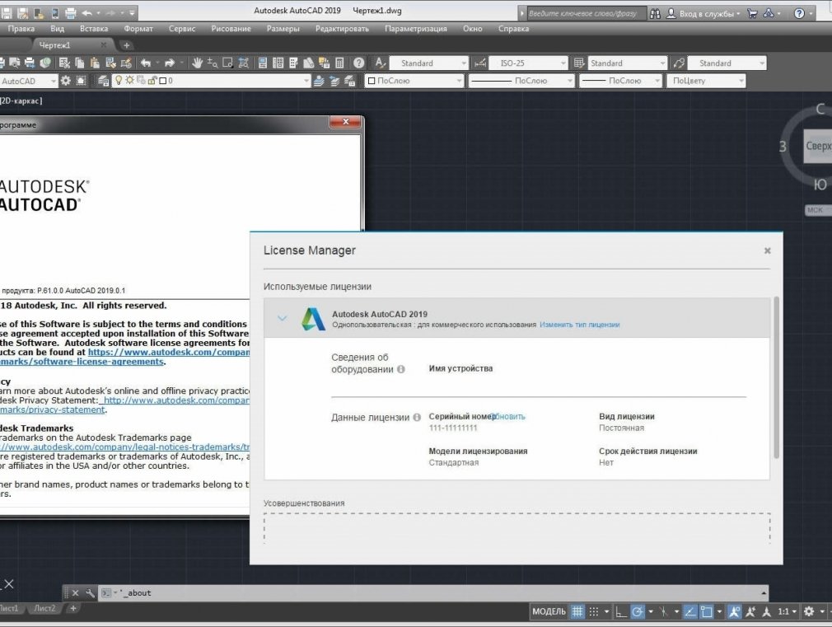
Task: Open the Dimension Style icon
Action: coord(479,63)
